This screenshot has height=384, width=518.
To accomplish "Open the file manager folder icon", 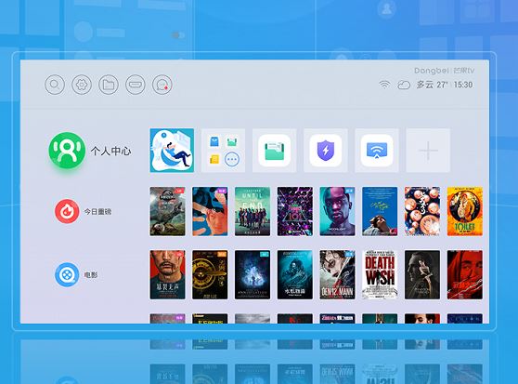I will click(109, 85).
